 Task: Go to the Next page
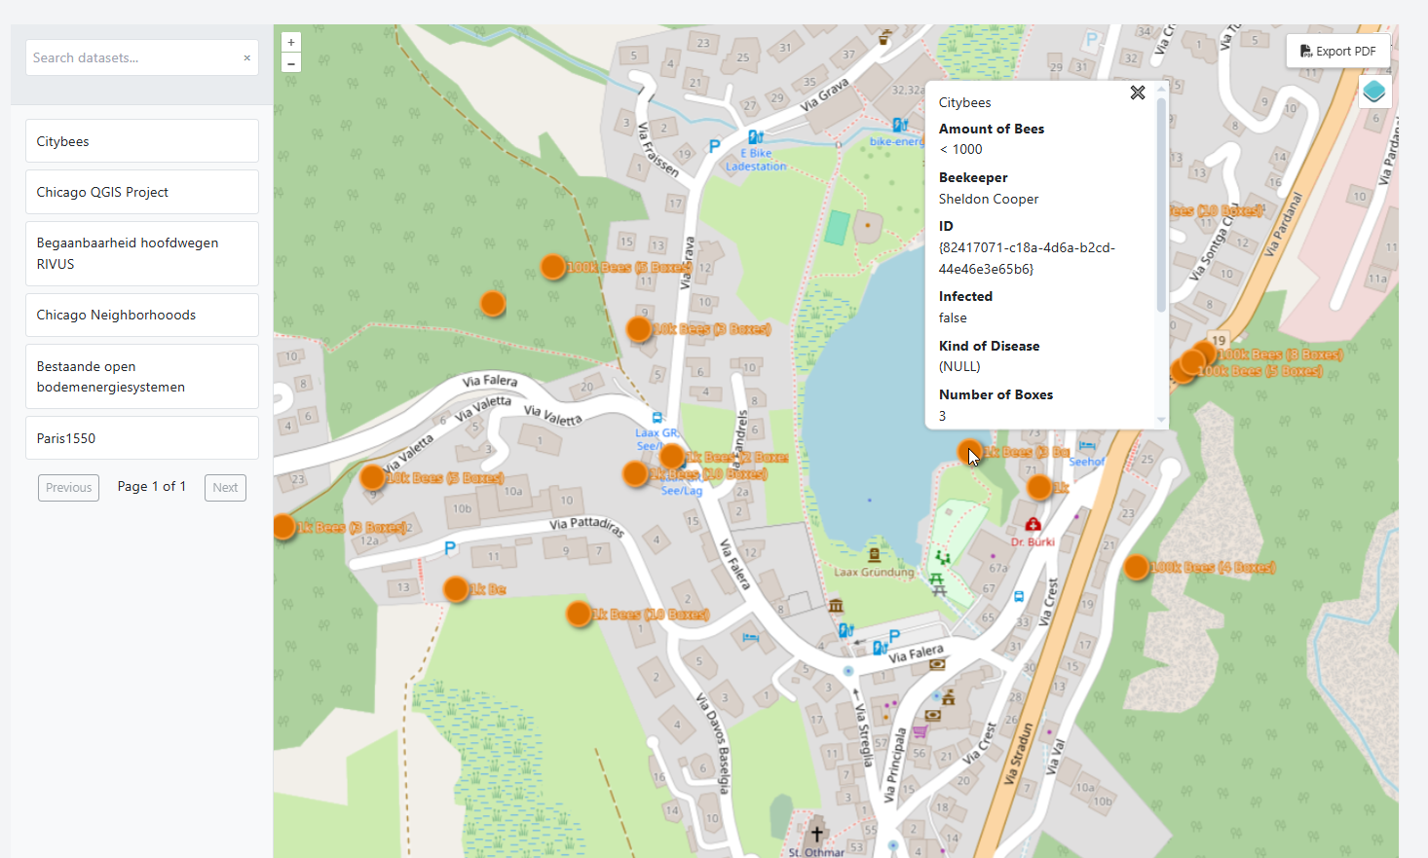point(225,488)
